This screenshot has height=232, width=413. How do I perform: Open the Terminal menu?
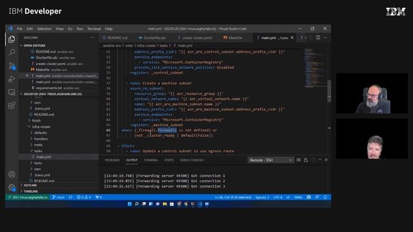point(94,28)
